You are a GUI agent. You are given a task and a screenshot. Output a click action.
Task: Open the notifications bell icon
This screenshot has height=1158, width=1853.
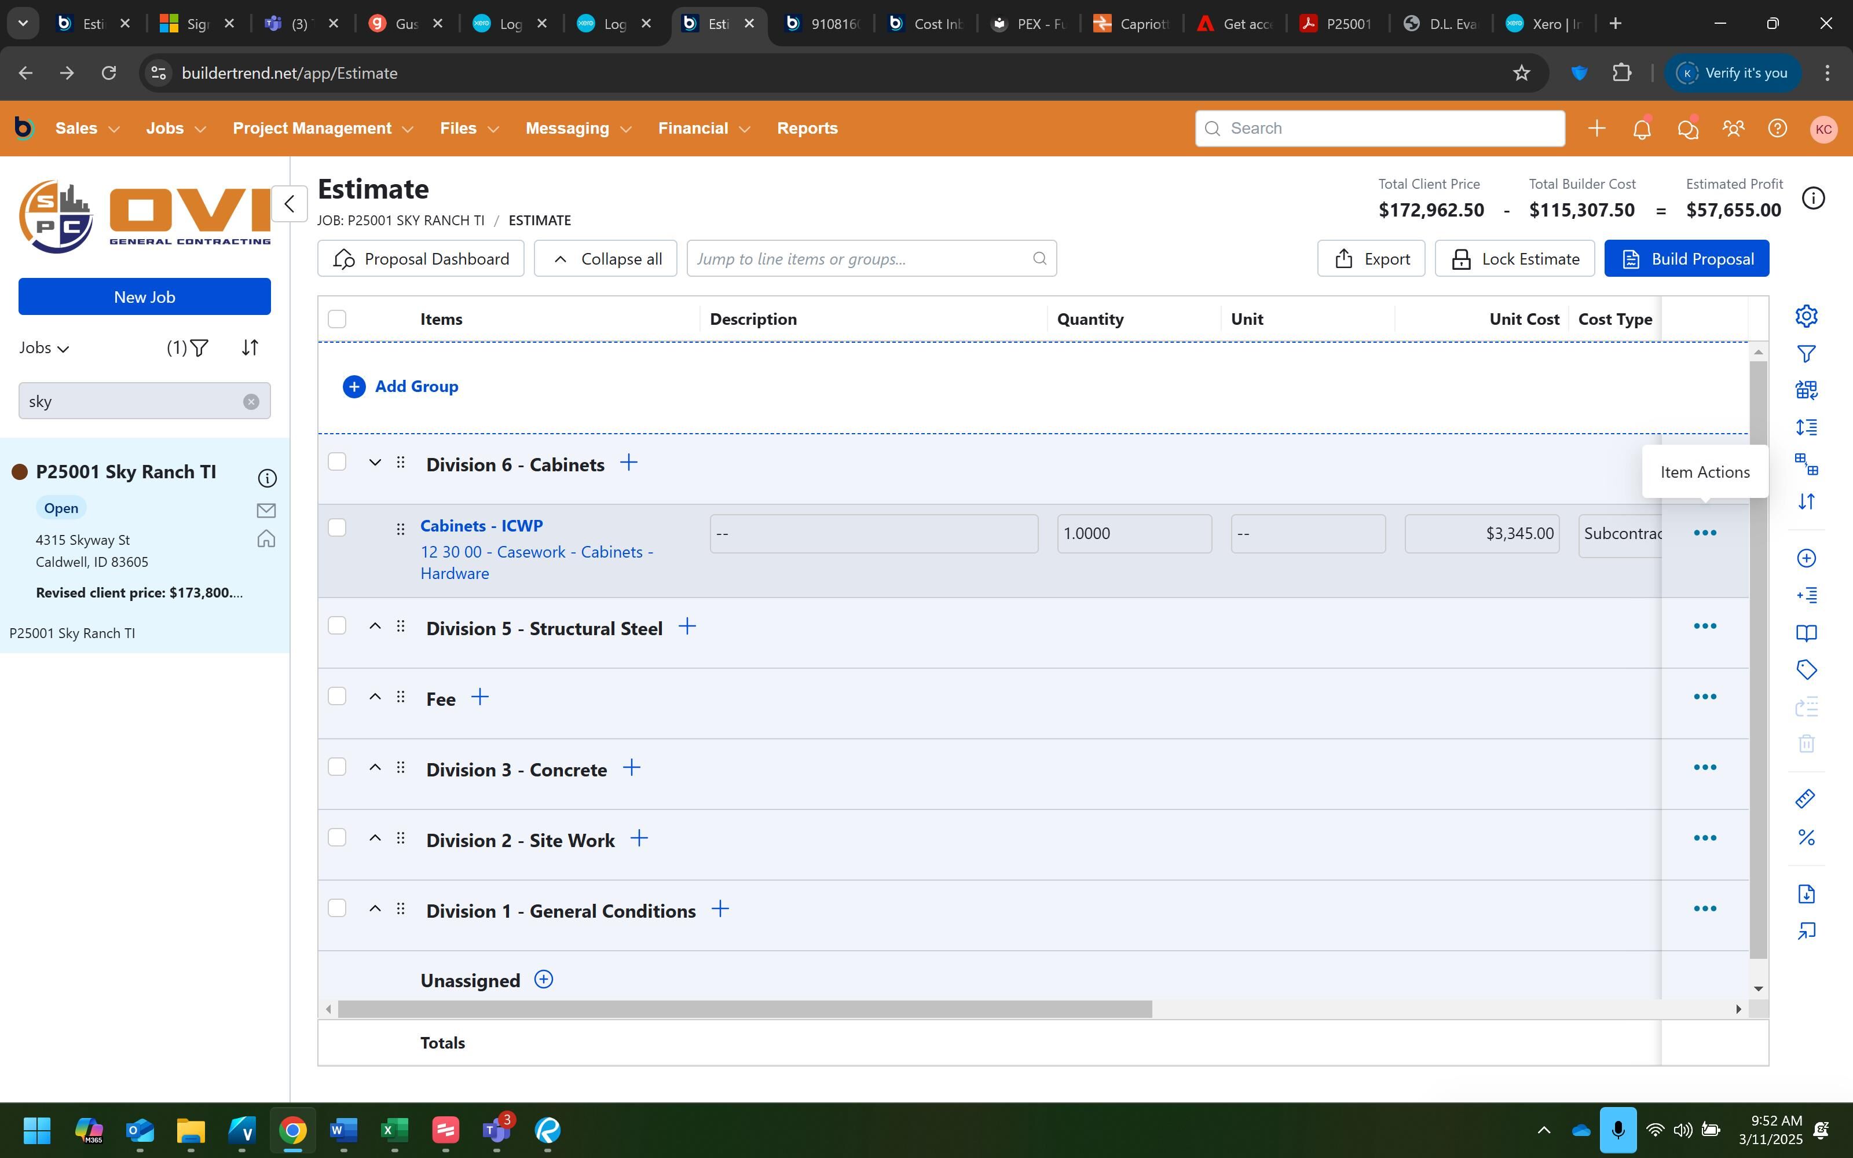(x=1642, y=129)
